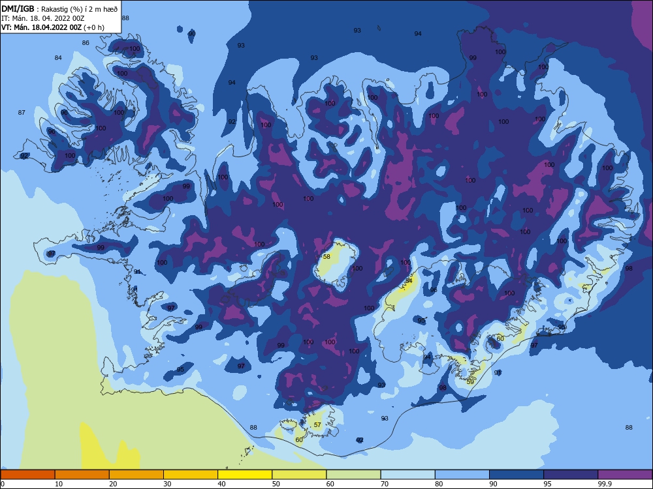
Task: Select the bright yellow 40–50 legend swatch
Action: [x=245, y=475]
